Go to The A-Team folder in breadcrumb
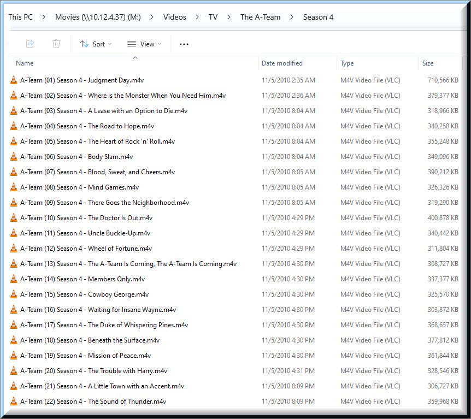Image resolution: width=471 pixels, height=419 pixels. point(260,17)
